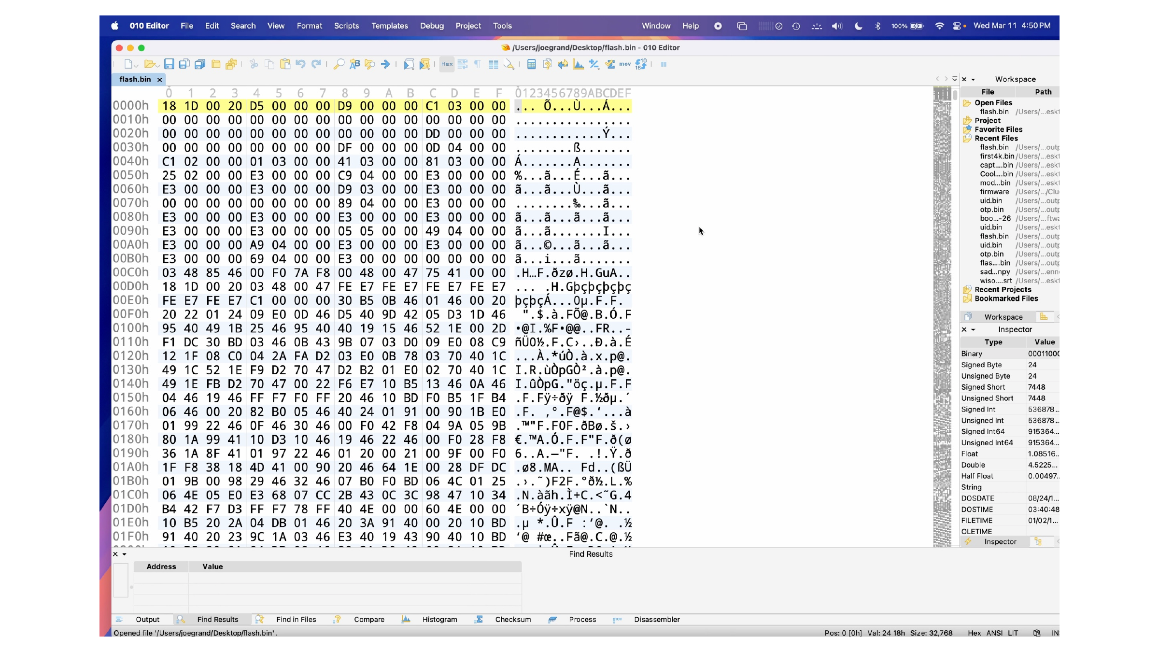Click the file mini-map overview strip

(942, 317)
